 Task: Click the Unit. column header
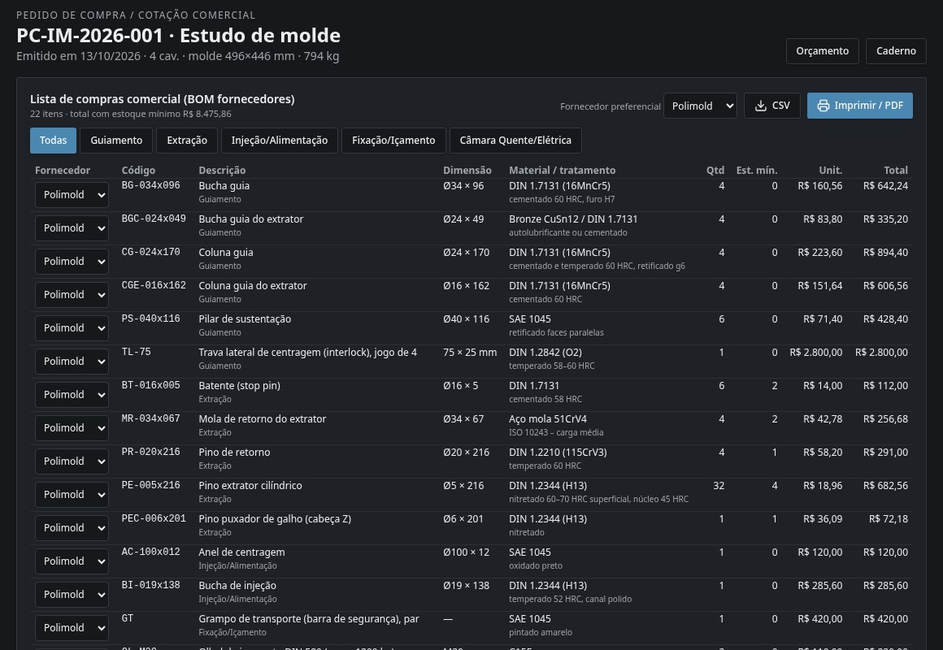831,170
